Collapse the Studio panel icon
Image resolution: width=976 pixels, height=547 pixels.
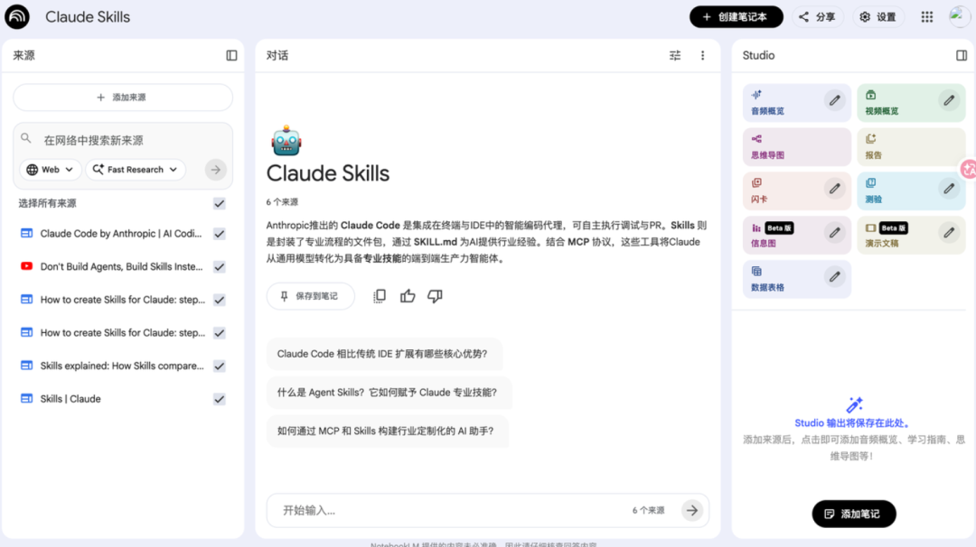962,55
